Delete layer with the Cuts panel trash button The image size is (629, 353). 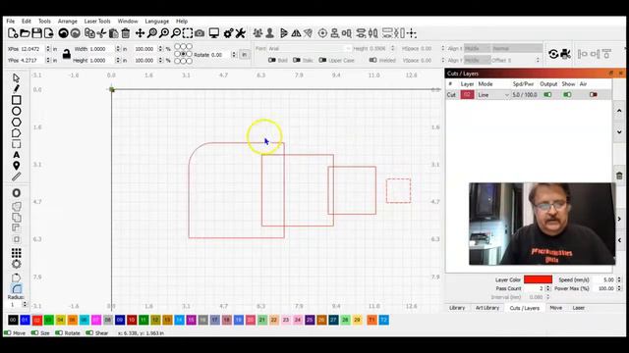coord(619,176)
